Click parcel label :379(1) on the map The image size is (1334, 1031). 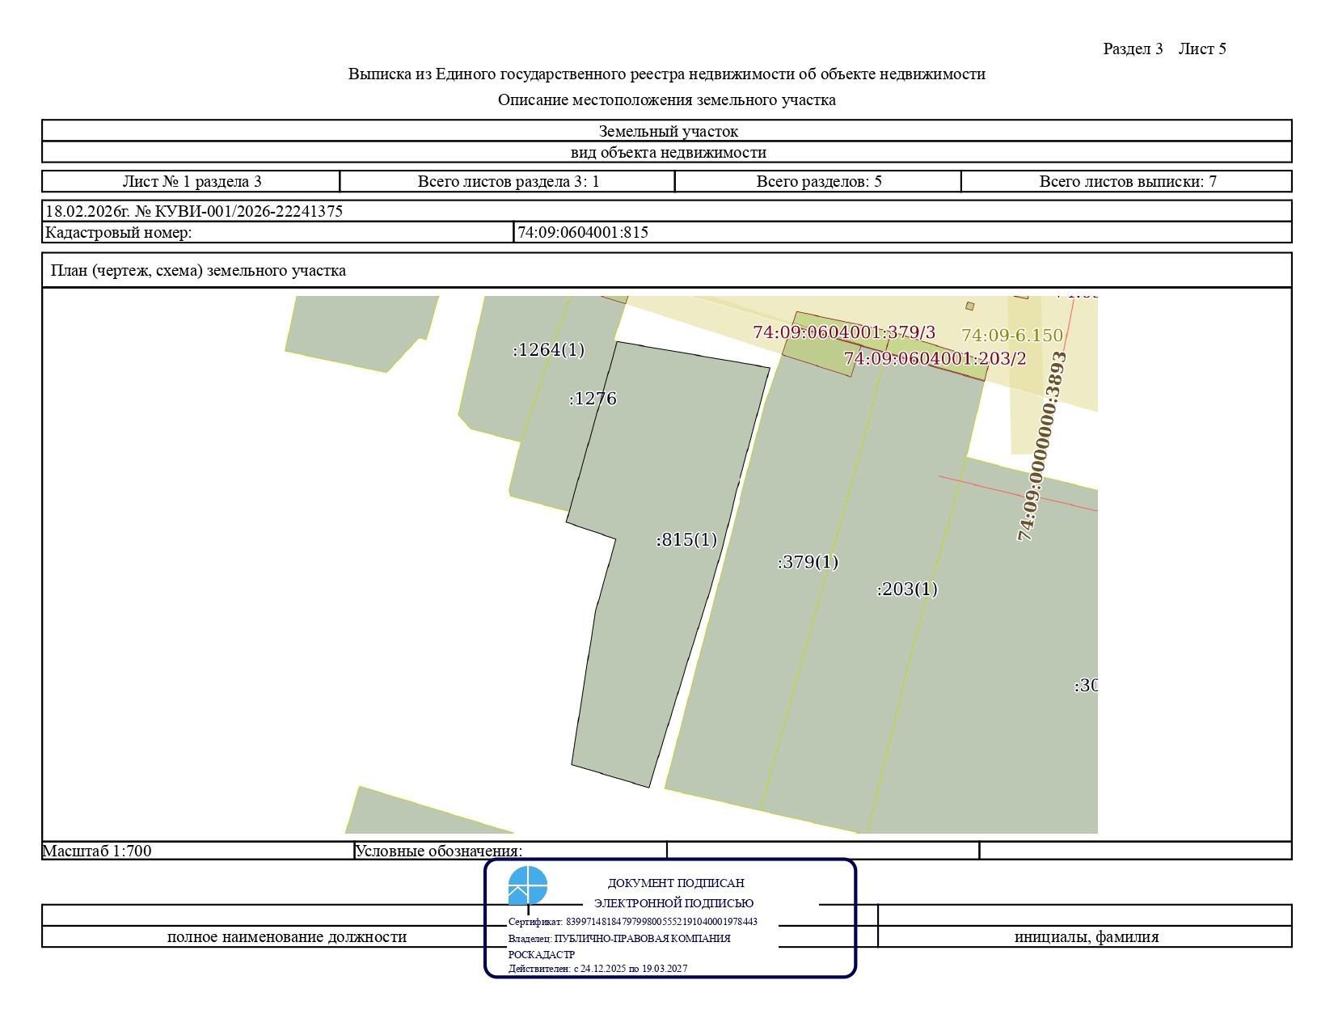pyautogui.click(x=808, y=562)
